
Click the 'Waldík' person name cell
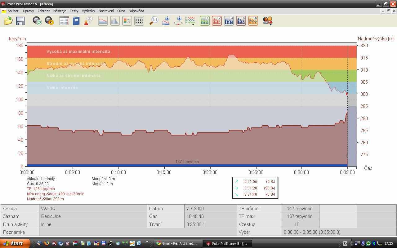(93, 208)
